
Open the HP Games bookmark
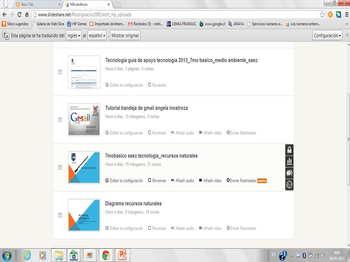[77, 24]
